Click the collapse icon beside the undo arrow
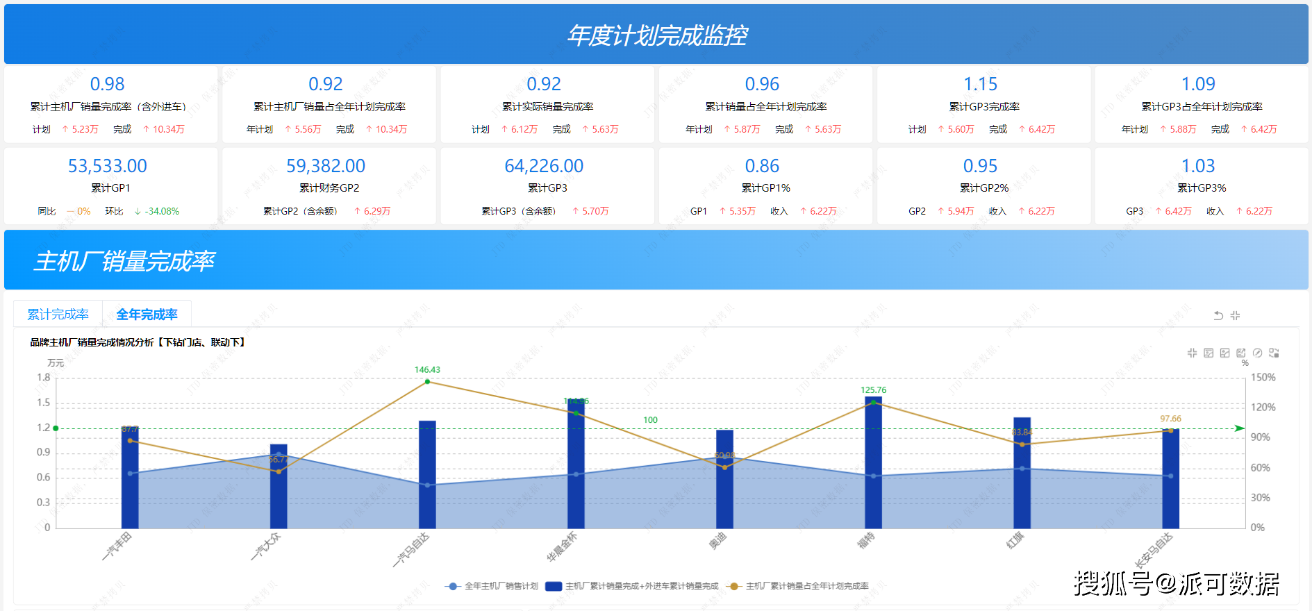This screenshot has width=1312, height=611. point(1235,315)
